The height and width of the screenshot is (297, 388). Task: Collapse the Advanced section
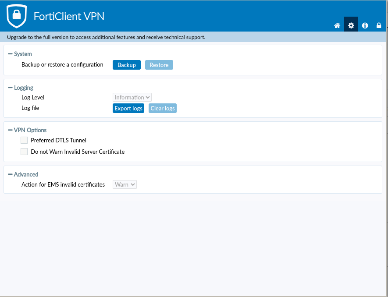click(11, 174)
